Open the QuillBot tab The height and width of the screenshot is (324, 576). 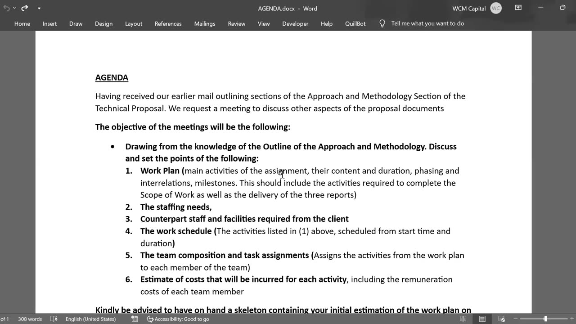(x=355, y=23)
